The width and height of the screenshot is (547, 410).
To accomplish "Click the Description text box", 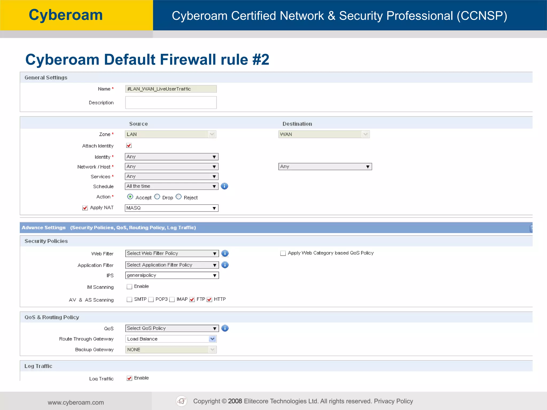I will click(x=171, y=102).
